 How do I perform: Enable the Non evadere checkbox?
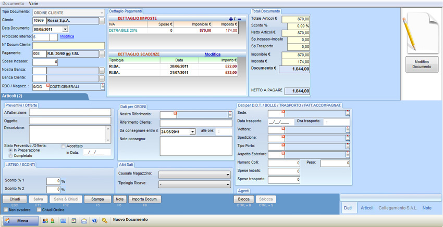[6, 210]
